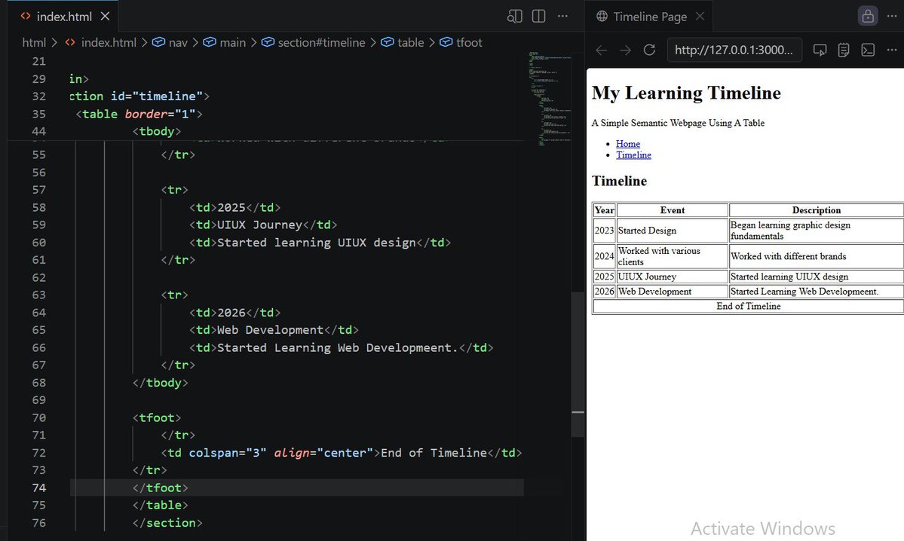Click the 'Started Design' table cell
This screenshot has height=541, width=904.
pos(673,231)
